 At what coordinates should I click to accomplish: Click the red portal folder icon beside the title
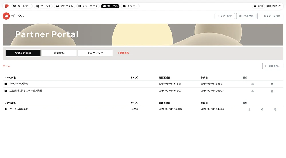pyautogui.click(x=6, y=16)
